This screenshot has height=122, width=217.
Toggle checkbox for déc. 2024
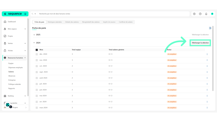(x=37, y=54)
